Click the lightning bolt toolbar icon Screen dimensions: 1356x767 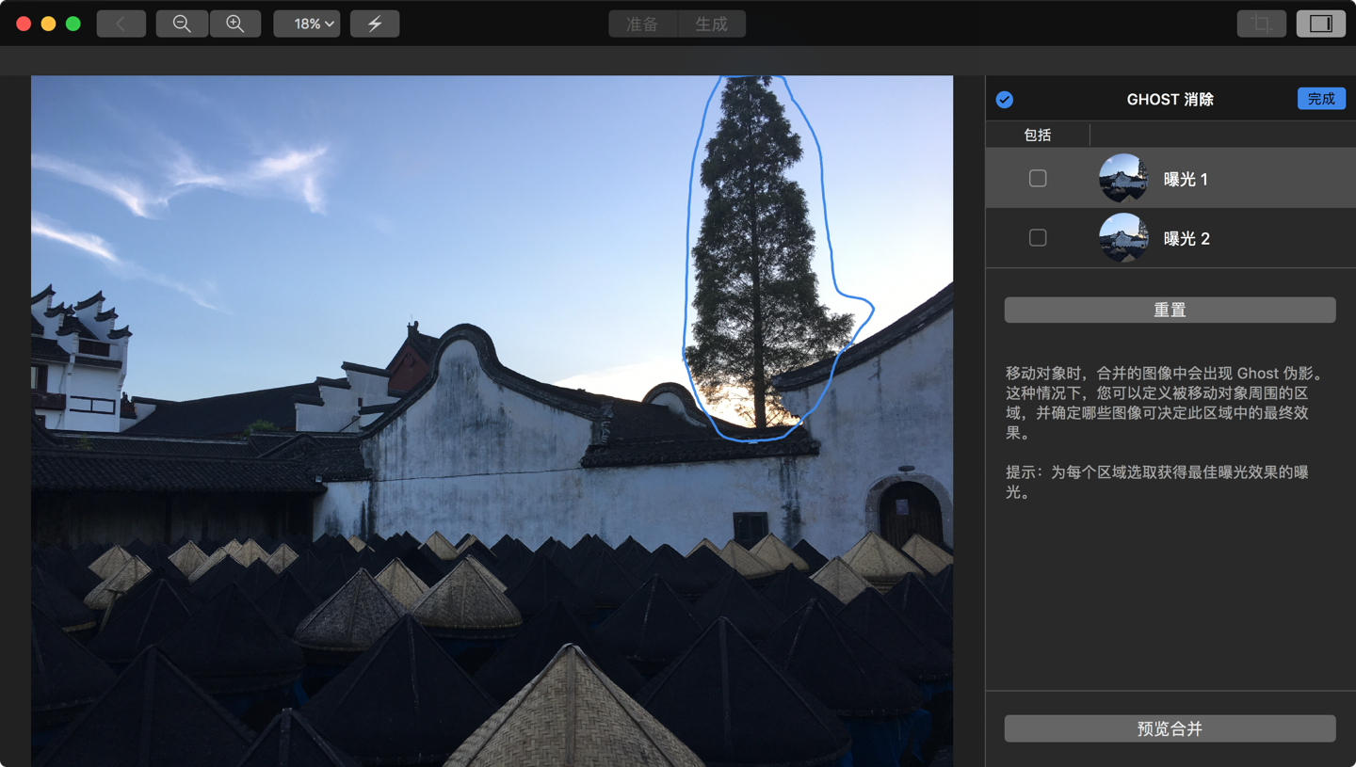coord(375,24)
